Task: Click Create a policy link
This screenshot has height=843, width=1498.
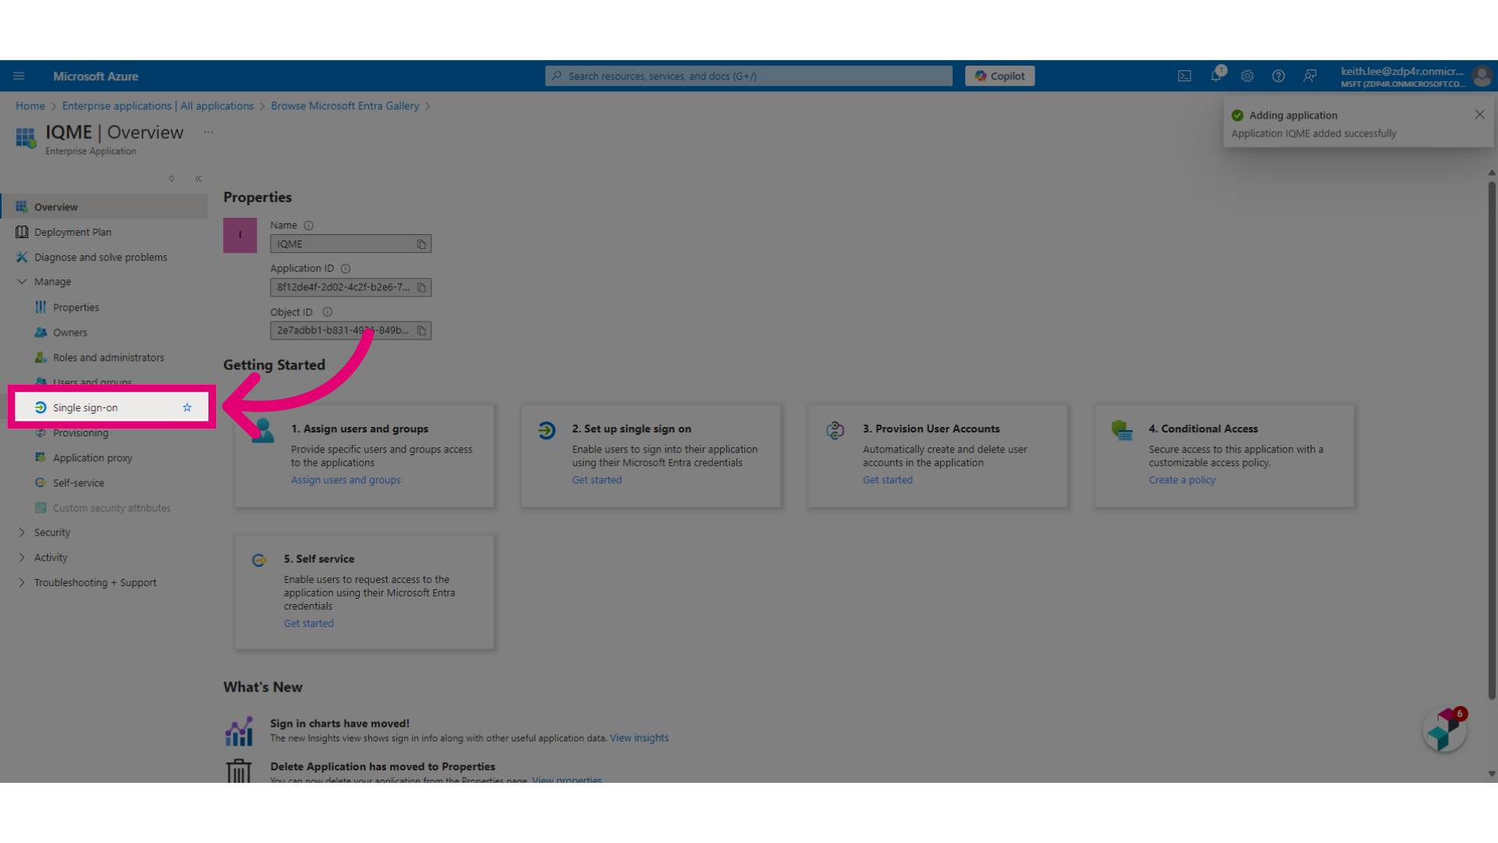Action: coord(1182,480)
